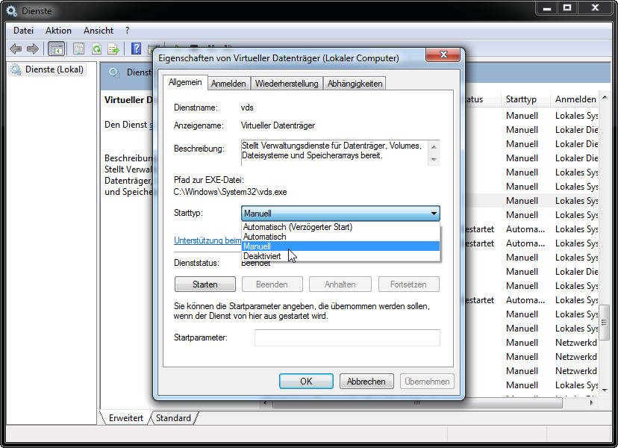618x448 pixels.
Task: Select Deaktiviert from the Starttyp list
Action: pos(340,256)
